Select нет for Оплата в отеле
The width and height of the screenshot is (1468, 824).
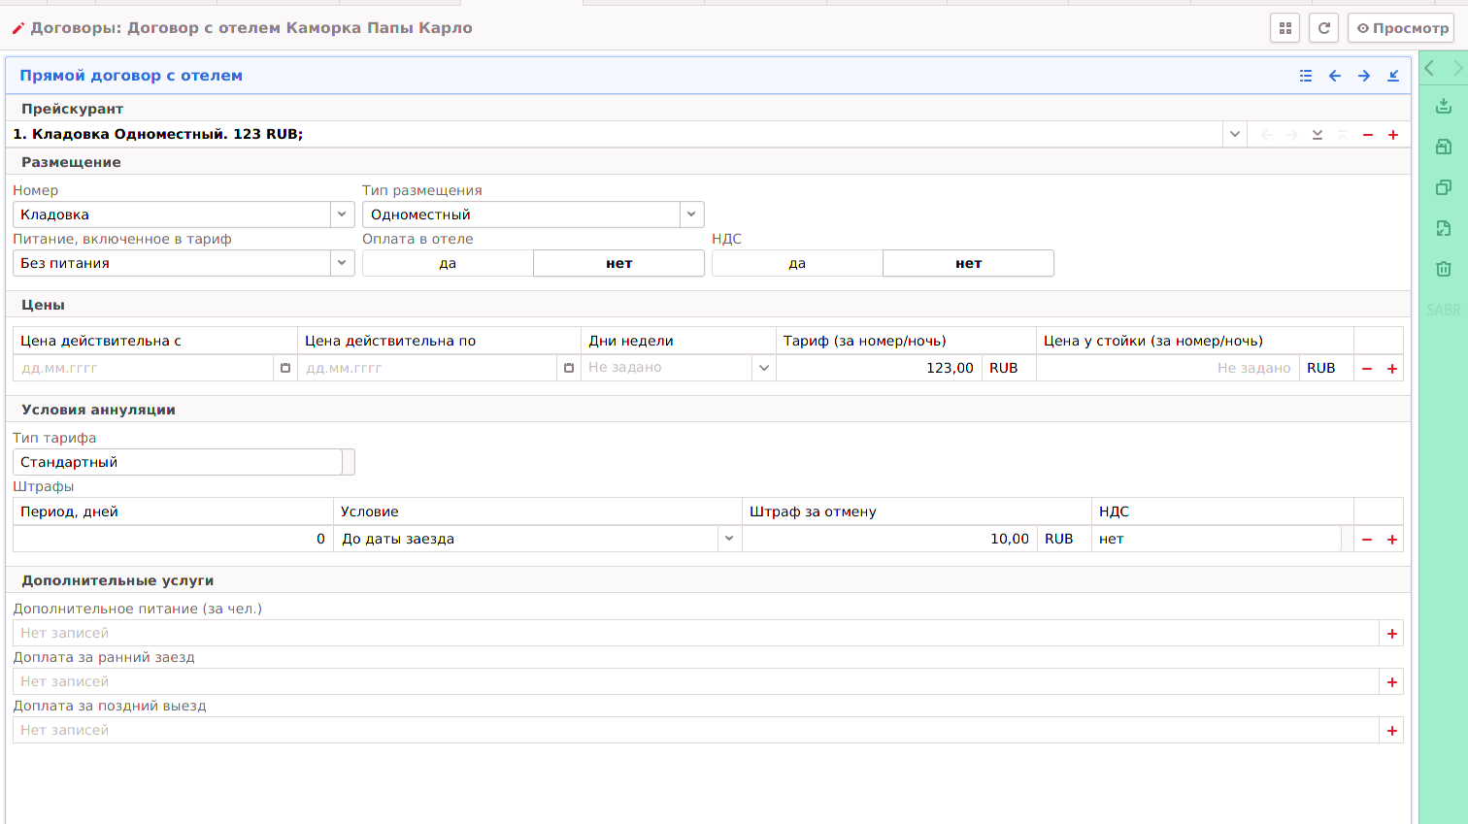[x=618, y=263]
